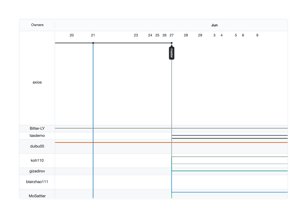Select the blairzhao111 owner row
307x218 pixels.
[x=37, y=182]
